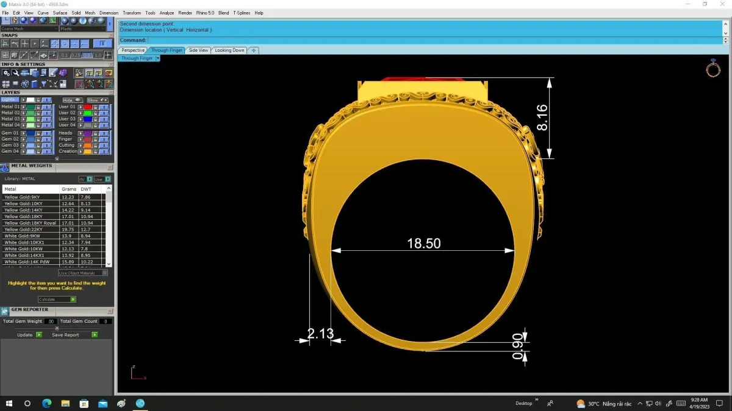This screenshot has width=732, height=411.
Task: Select the blue sphere render icon
Action: [24, 20]
